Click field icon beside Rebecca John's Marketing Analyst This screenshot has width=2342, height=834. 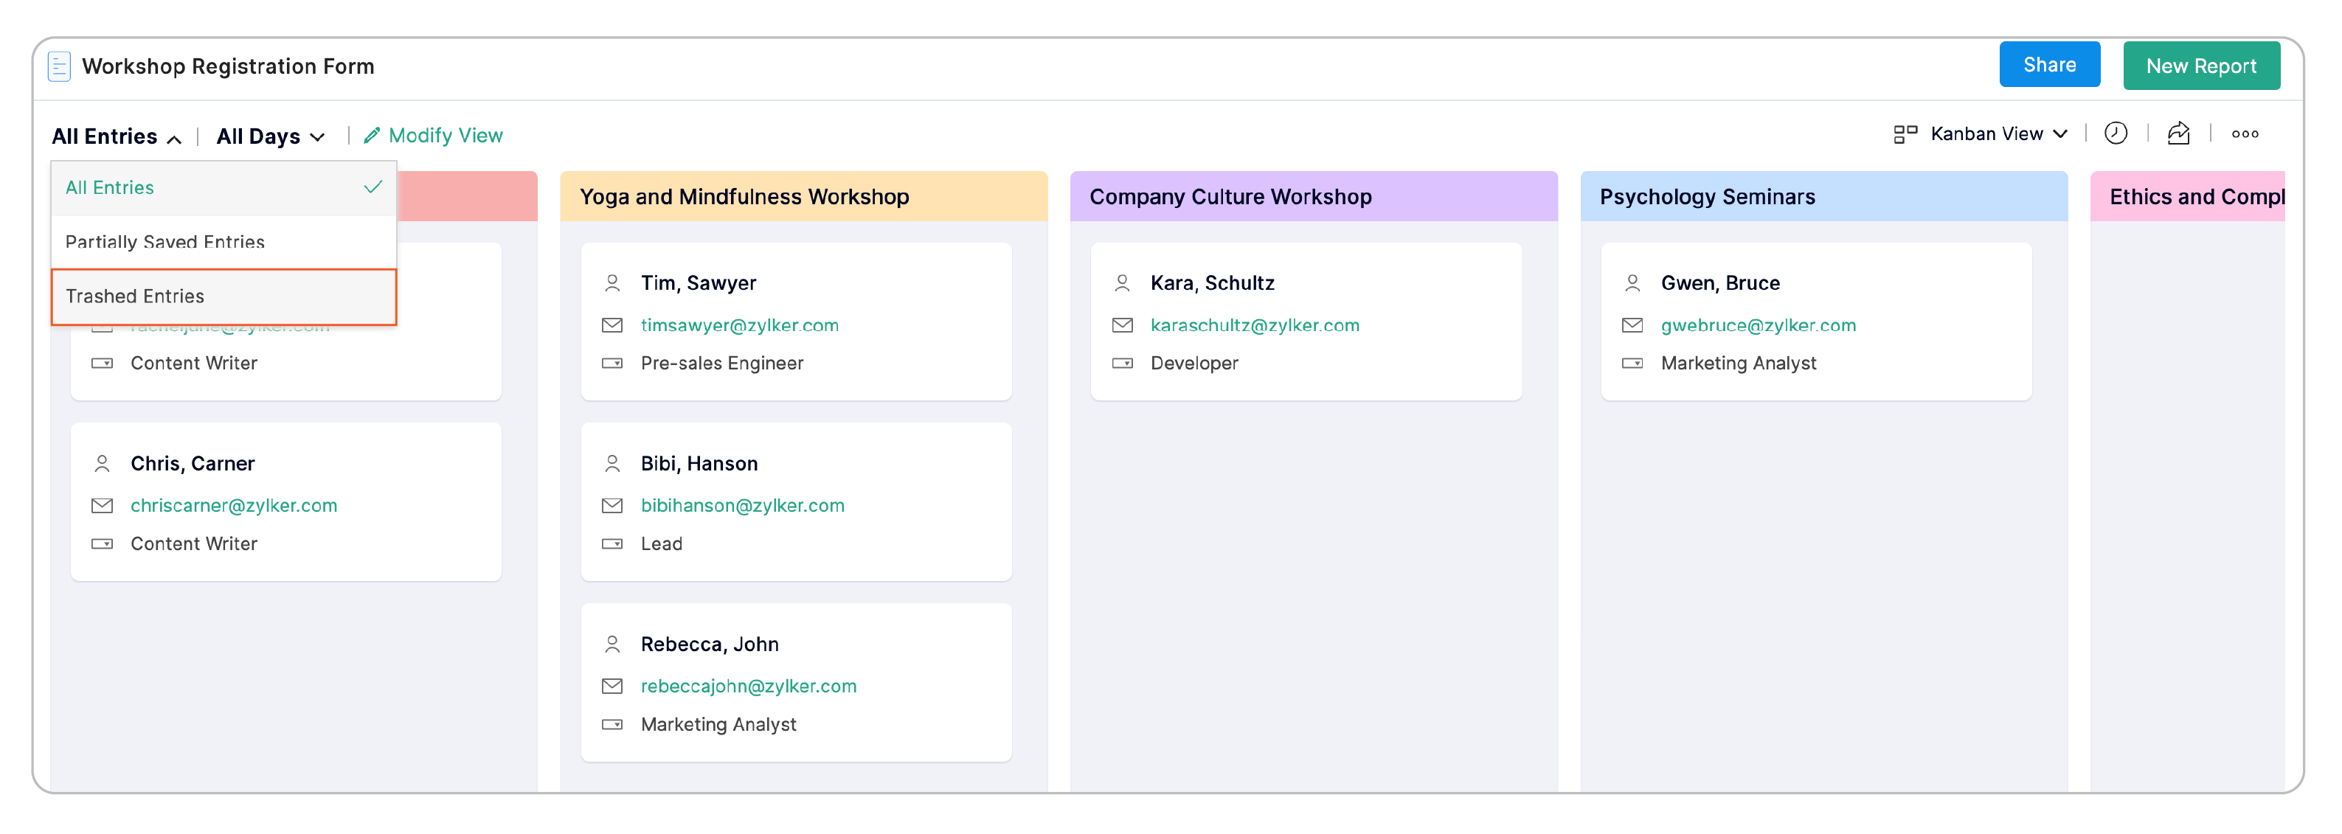click(613, 725)
